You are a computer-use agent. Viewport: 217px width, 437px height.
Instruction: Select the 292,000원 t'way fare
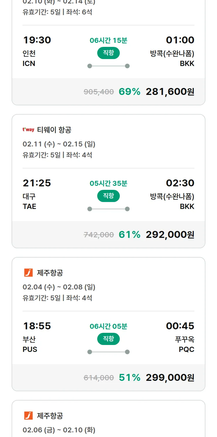click(170, 235)
